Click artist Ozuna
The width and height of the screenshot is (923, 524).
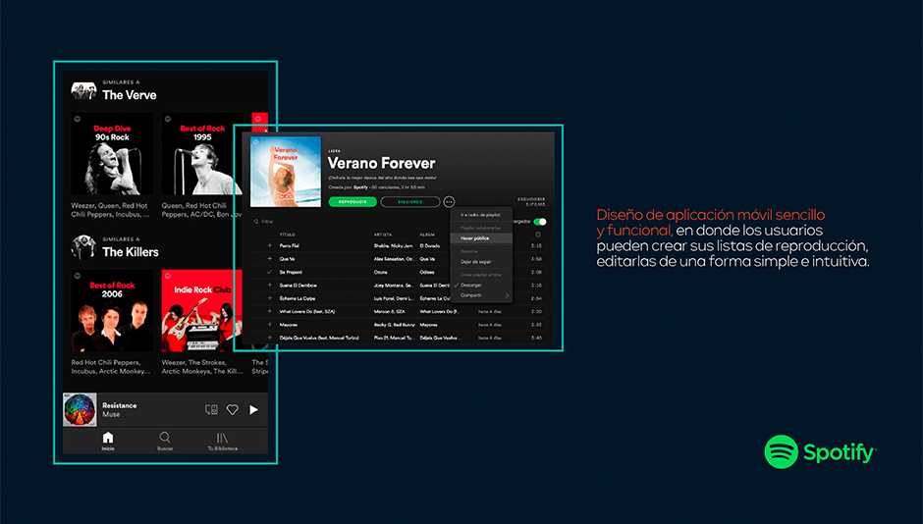point(380,272)
